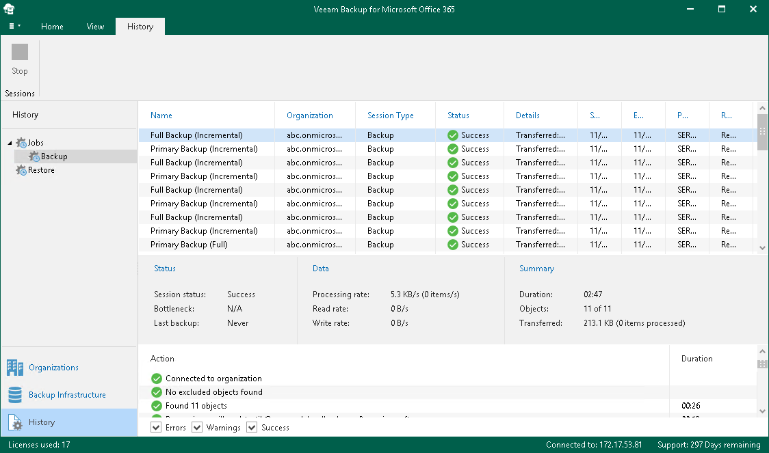The image size is (769, 453).
Task: Uncheck the Errors filter checkbox
Action: 156,428
